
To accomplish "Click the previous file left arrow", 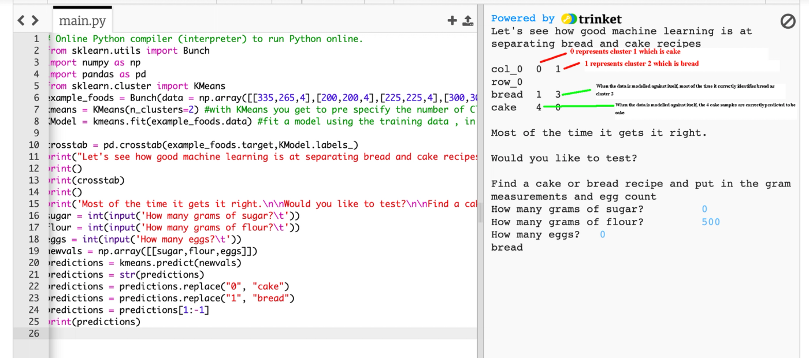I will pos(21,21).
